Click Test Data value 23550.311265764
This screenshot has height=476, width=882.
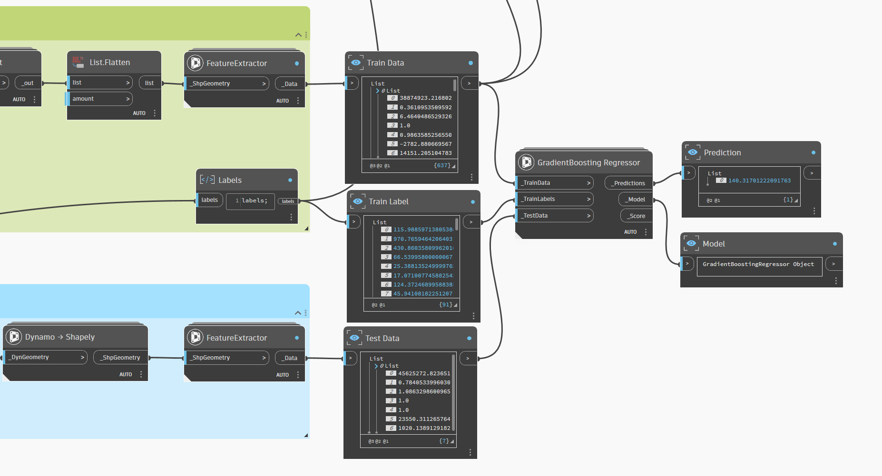tap(424, 419)
